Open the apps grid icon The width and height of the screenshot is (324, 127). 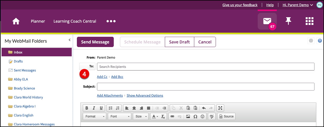coord(309,21)
